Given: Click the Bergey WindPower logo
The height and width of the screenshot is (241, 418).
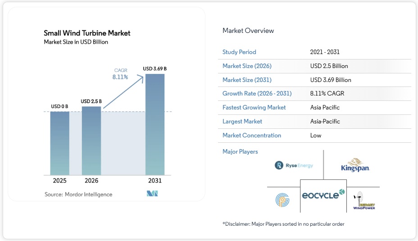Looking at the screenshot, I should pyautogui.click(x=363, y=200).
